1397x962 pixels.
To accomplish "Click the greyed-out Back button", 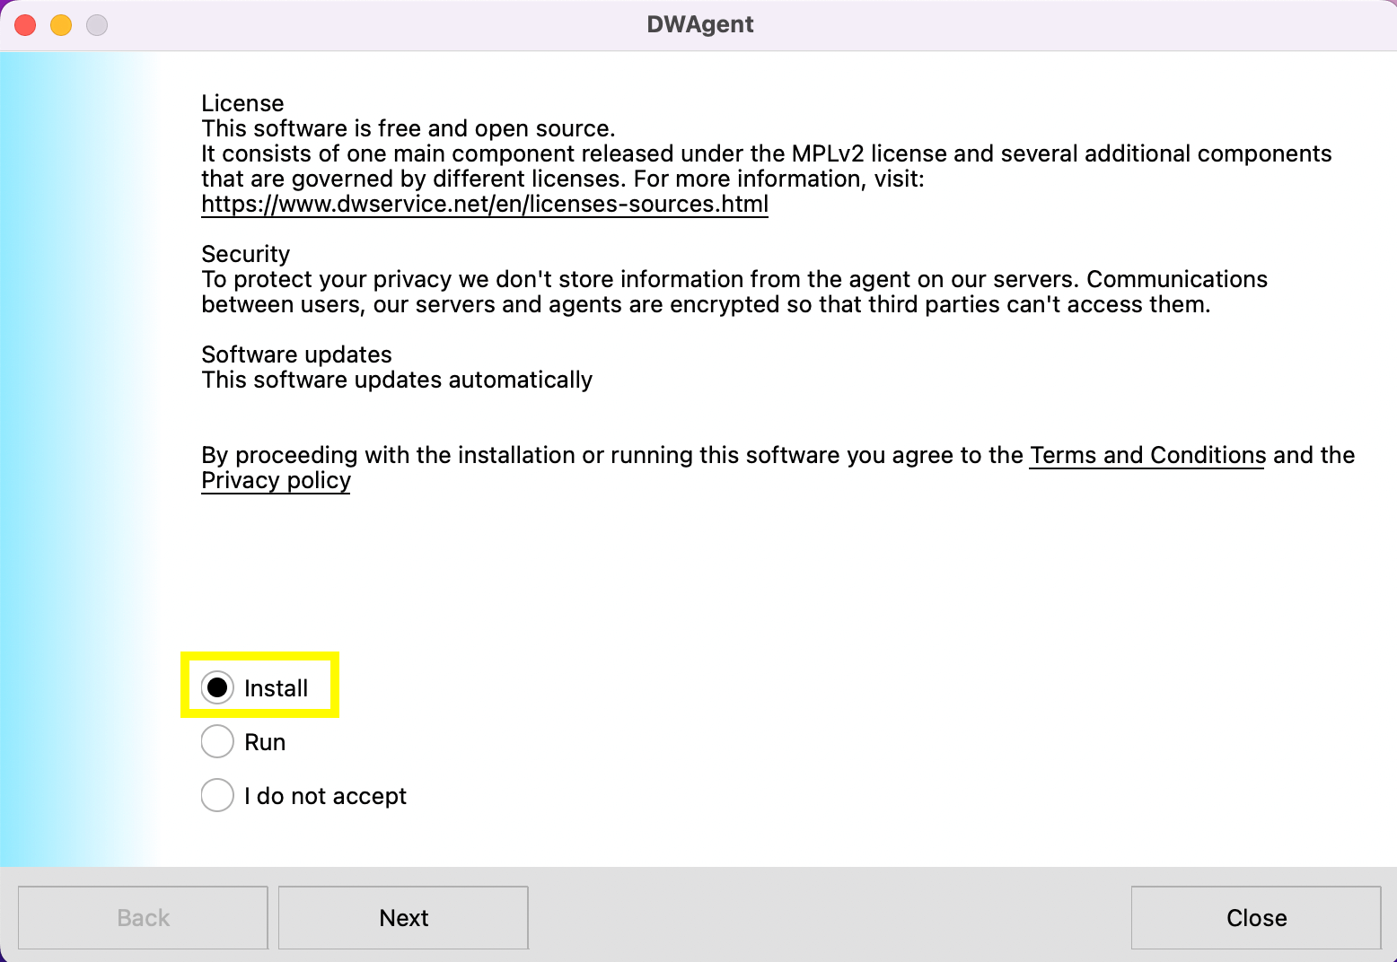I will pos(143,917).
